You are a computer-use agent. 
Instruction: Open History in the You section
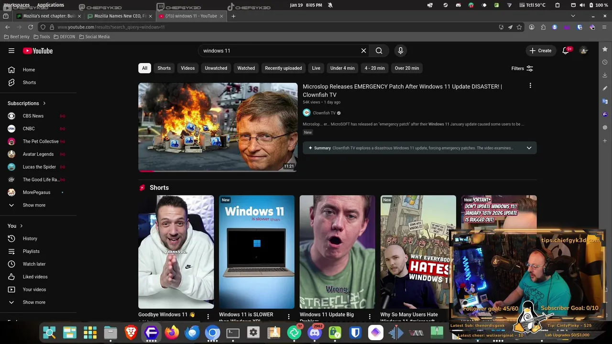click(x=30, y=238)
